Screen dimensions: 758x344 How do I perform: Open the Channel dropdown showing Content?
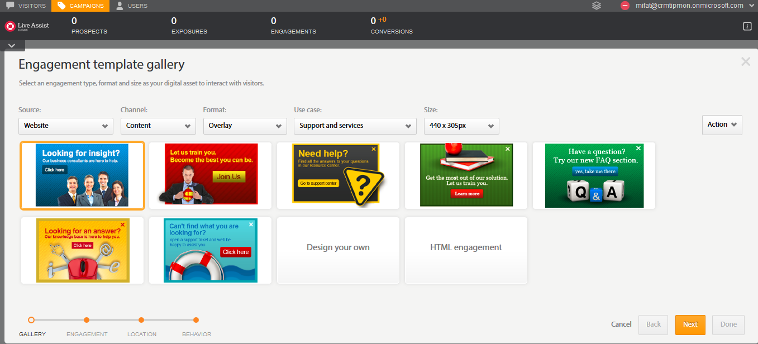(x=158, y=125)
